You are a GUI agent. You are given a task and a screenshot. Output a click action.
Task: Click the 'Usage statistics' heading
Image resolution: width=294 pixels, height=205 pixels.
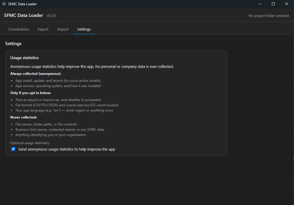24,58
